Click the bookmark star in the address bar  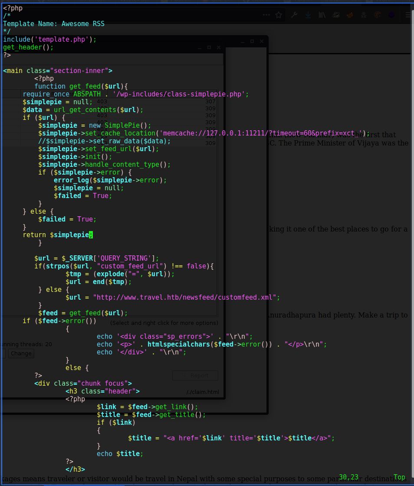pos(279,15)
